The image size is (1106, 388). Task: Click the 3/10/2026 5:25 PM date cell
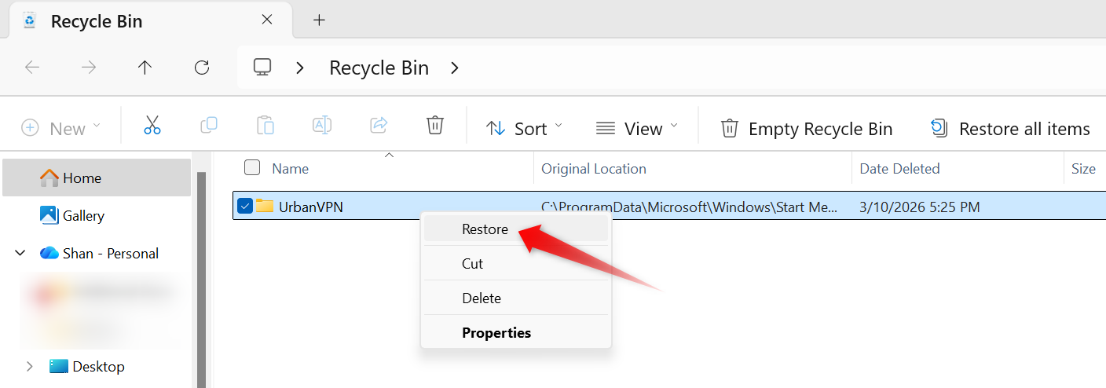point(919,207)
